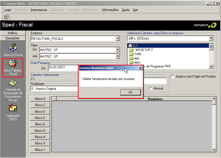Image resolution: width=221 pixels, height=158 pixels.
Task: Click the help toolbar icon below Login
Action: pyautogui.click(x=6, y=17)
